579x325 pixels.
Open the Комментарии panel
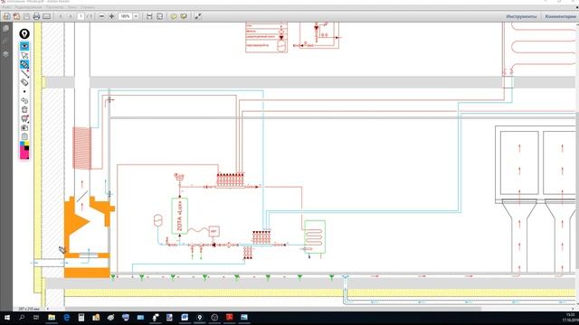click(560, 16)
